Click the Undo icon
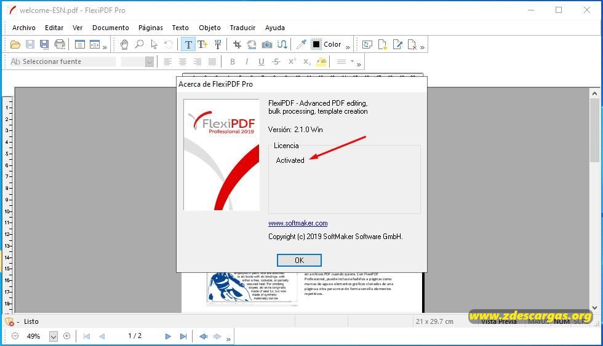This screenshot has height=346, width=603. click(169, 44)
